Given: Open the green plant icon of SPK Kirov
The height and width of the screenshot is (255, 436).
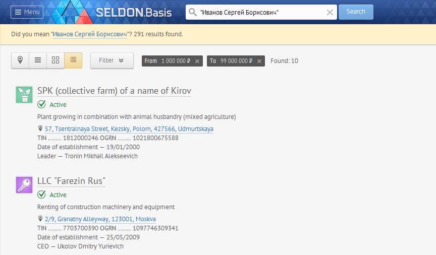Looking at the screenshot, I should click(x=24, y=95).
